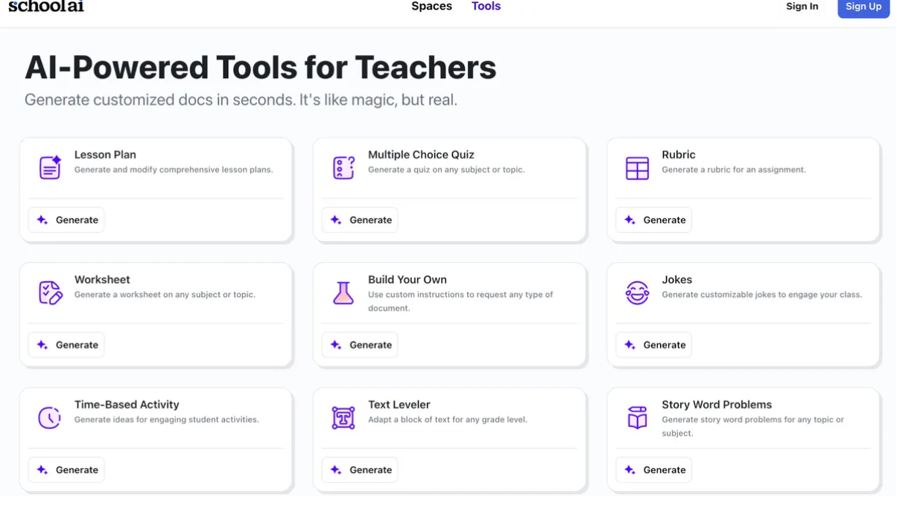Generate a Worksheet
Image resolution: width=897 pixels, height=506 pixels.
66,345
